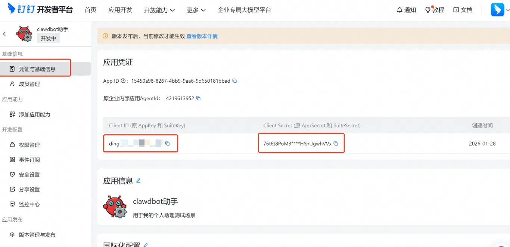Go to 首页 in top navigation
This screenshot has width=510, height=247.
point(90,10)
